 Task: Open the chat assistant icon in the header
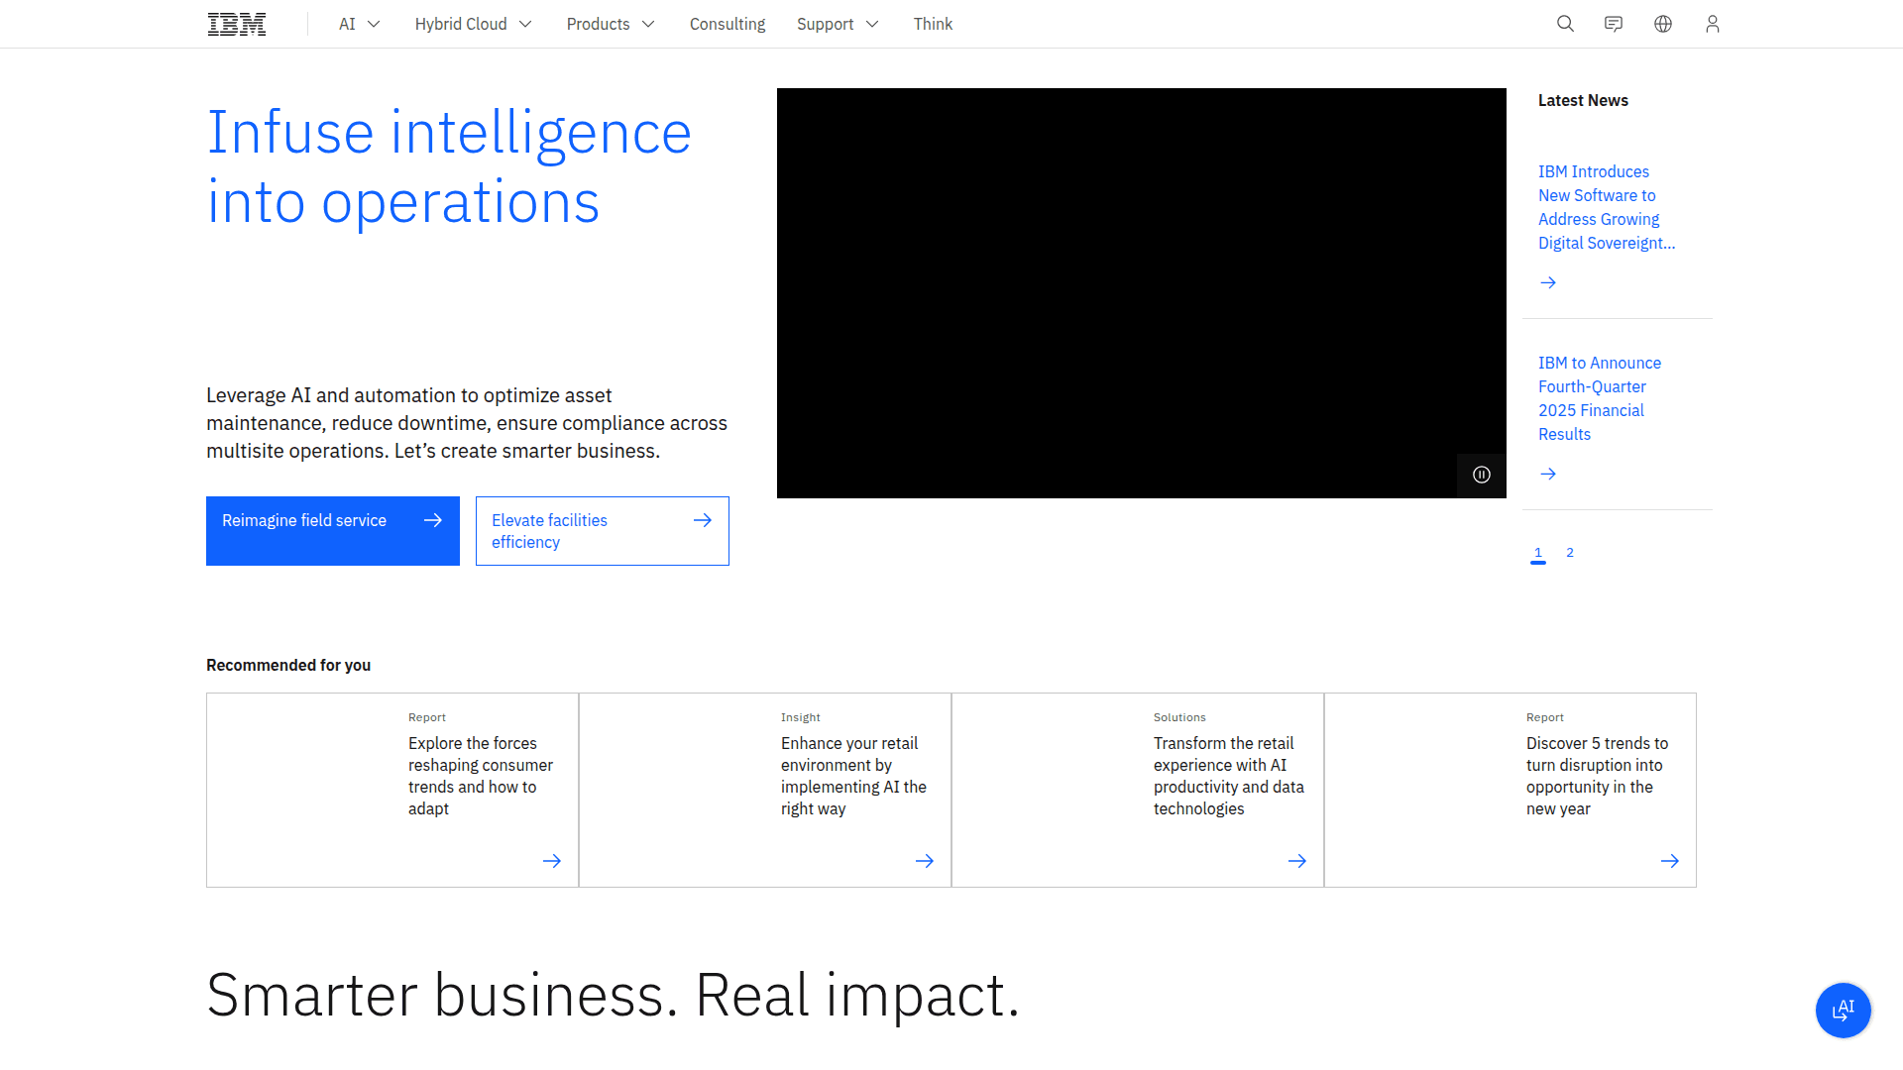(1614, 23)
